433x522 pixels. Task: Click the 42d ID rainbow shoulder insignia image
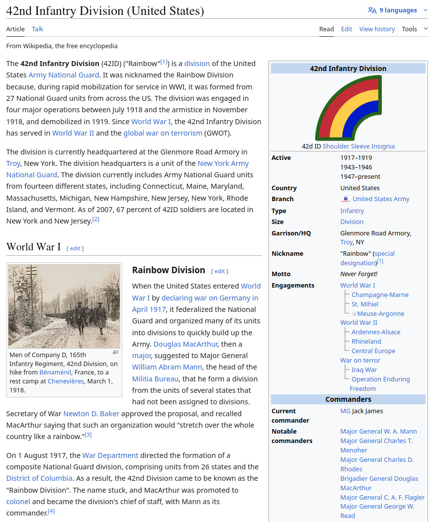348,108
